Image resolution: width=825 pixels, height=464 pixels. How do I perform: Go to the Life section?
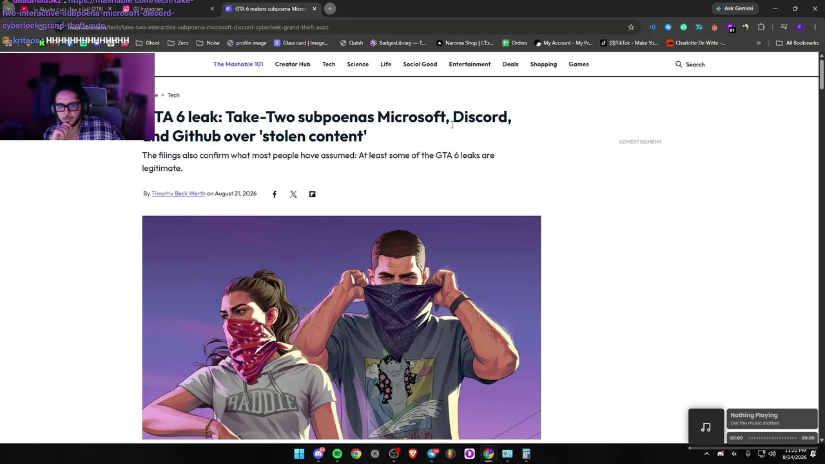click(385, 64)
